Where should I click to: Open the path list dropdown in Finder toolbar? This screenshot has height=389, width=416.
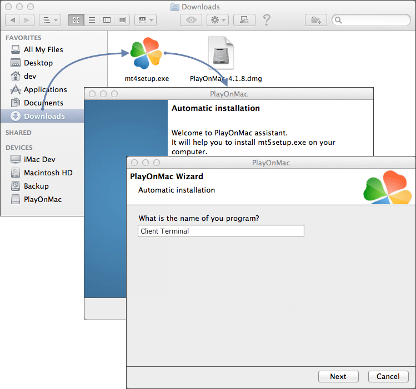click(x=50, y=20)
